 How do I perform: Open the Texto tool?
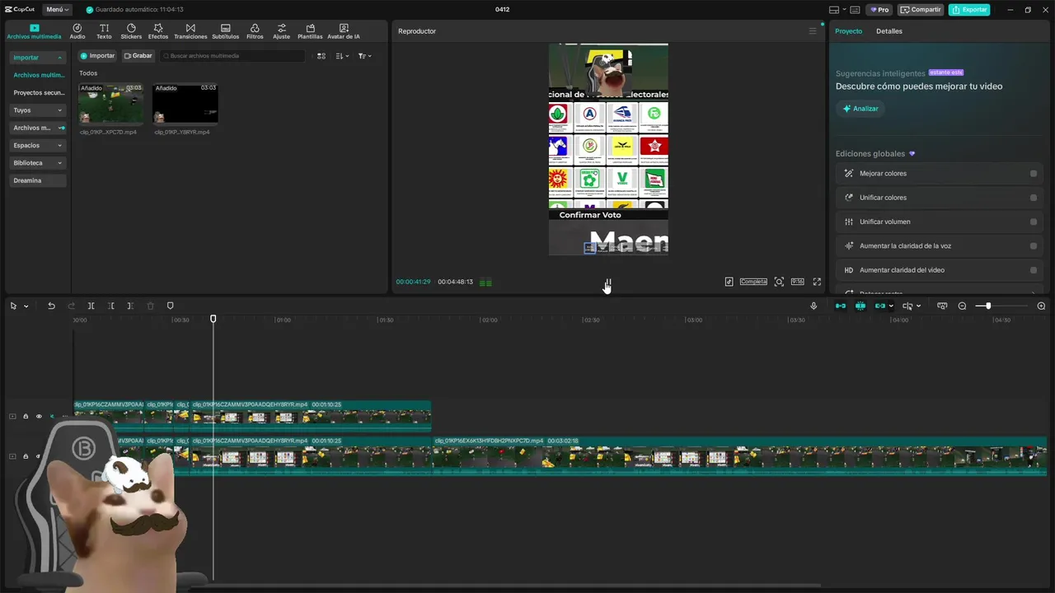[x=104, y=31]
